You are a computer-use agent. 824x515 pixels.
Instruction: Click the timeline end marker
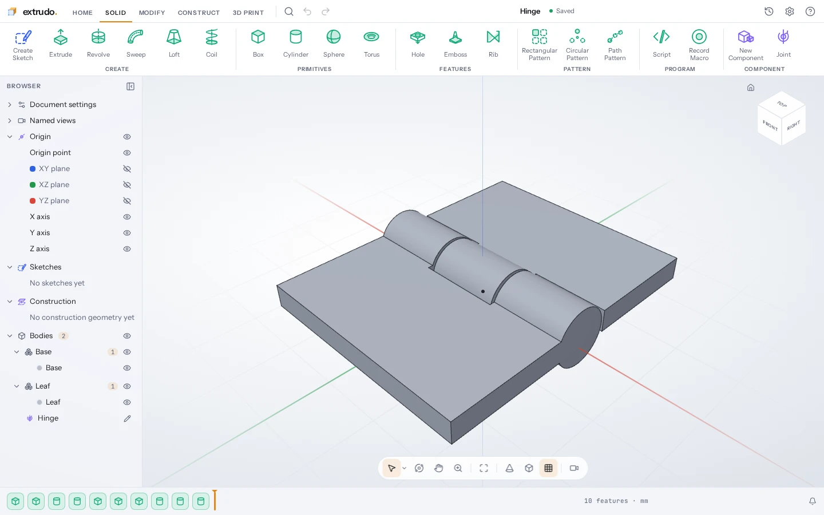point(215,500)
